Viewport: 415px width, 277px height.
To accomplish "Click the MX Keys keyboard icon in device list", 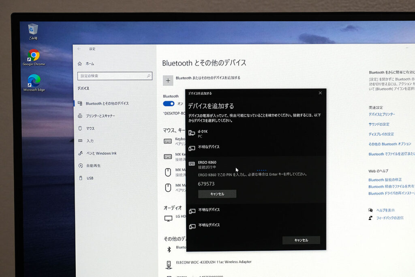I will tap(168, 157).
